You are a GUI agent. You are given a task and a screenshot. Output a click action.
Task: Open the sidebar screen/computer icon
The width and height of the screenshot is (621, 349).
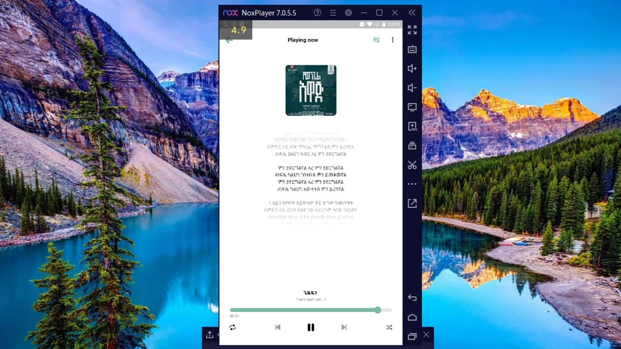coord(412,107)
